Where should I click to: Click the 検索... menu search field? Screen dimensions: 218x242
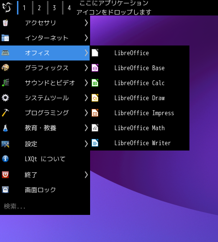point(45,206)
